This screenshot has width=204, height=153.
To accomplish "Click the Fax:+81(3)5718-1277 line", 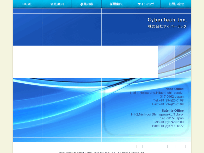I will [x=168, y=126].
